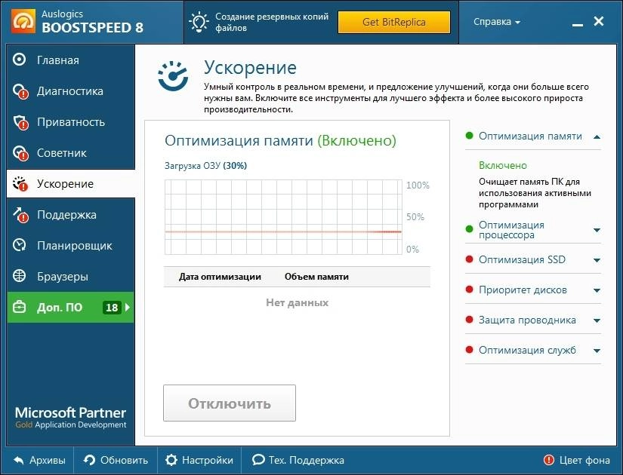Open the Главная section
Image resolution: width=623 pixels, height=475 pixels.
pos(71,60)
